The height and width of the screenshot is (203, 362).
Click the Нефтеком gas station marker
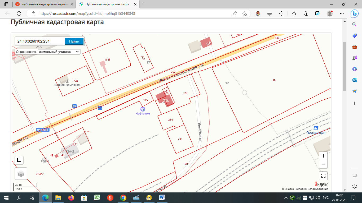pos(143,109)
